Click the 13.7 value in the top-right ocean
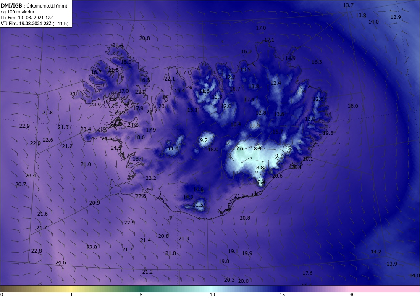 (348, 5)
